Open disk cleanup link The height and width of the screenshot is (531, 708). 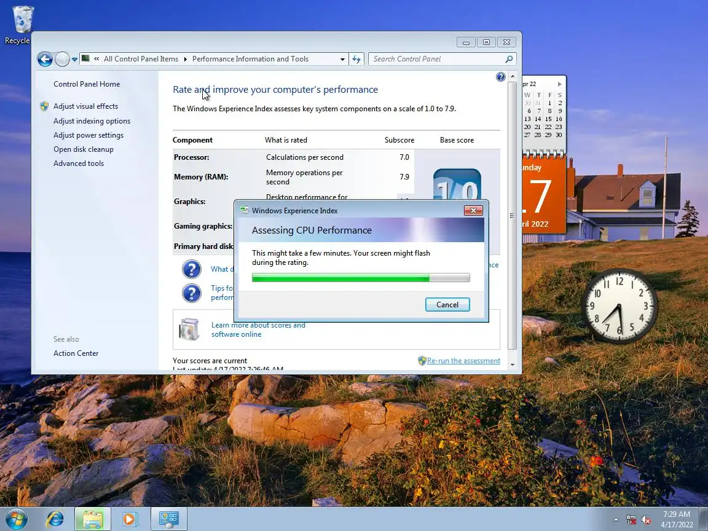pyautogui.click(x=84, y=149)
